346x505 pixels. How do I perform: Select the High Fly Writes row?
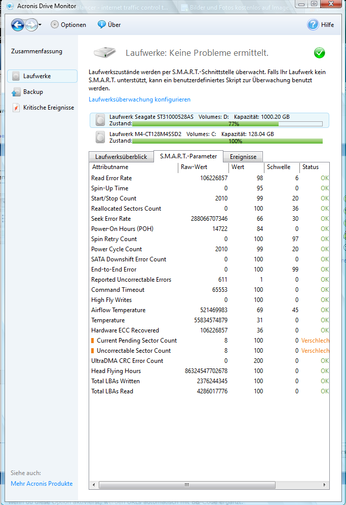(209, 300)
